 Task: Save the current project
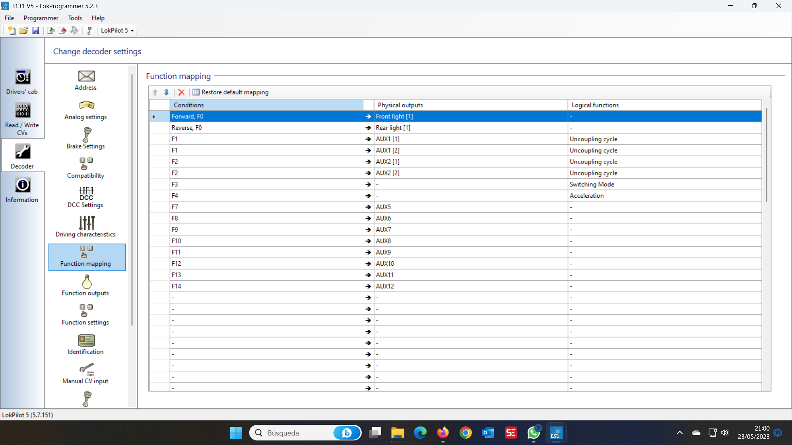click(35, 30)
